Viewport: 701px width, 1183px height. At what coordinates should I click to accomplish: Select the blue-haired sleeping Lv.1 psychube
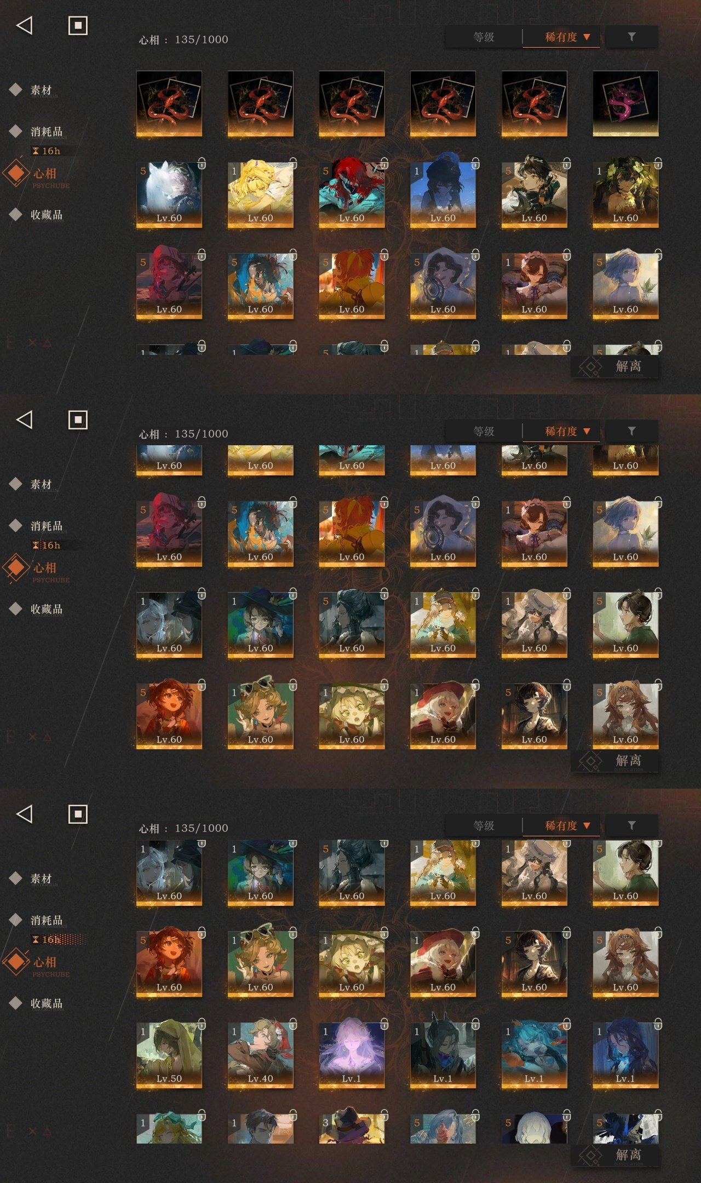[x=534, y=1055]
